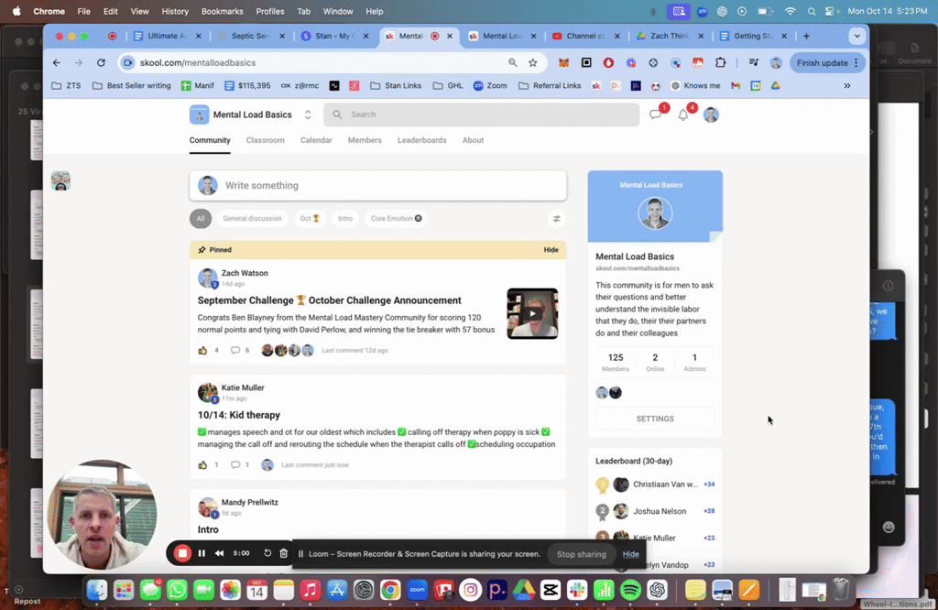Image resolution: width=938 pixels, height=610 pixels.
Task: Open comments on the Kid therapy post
Action: 235,464
